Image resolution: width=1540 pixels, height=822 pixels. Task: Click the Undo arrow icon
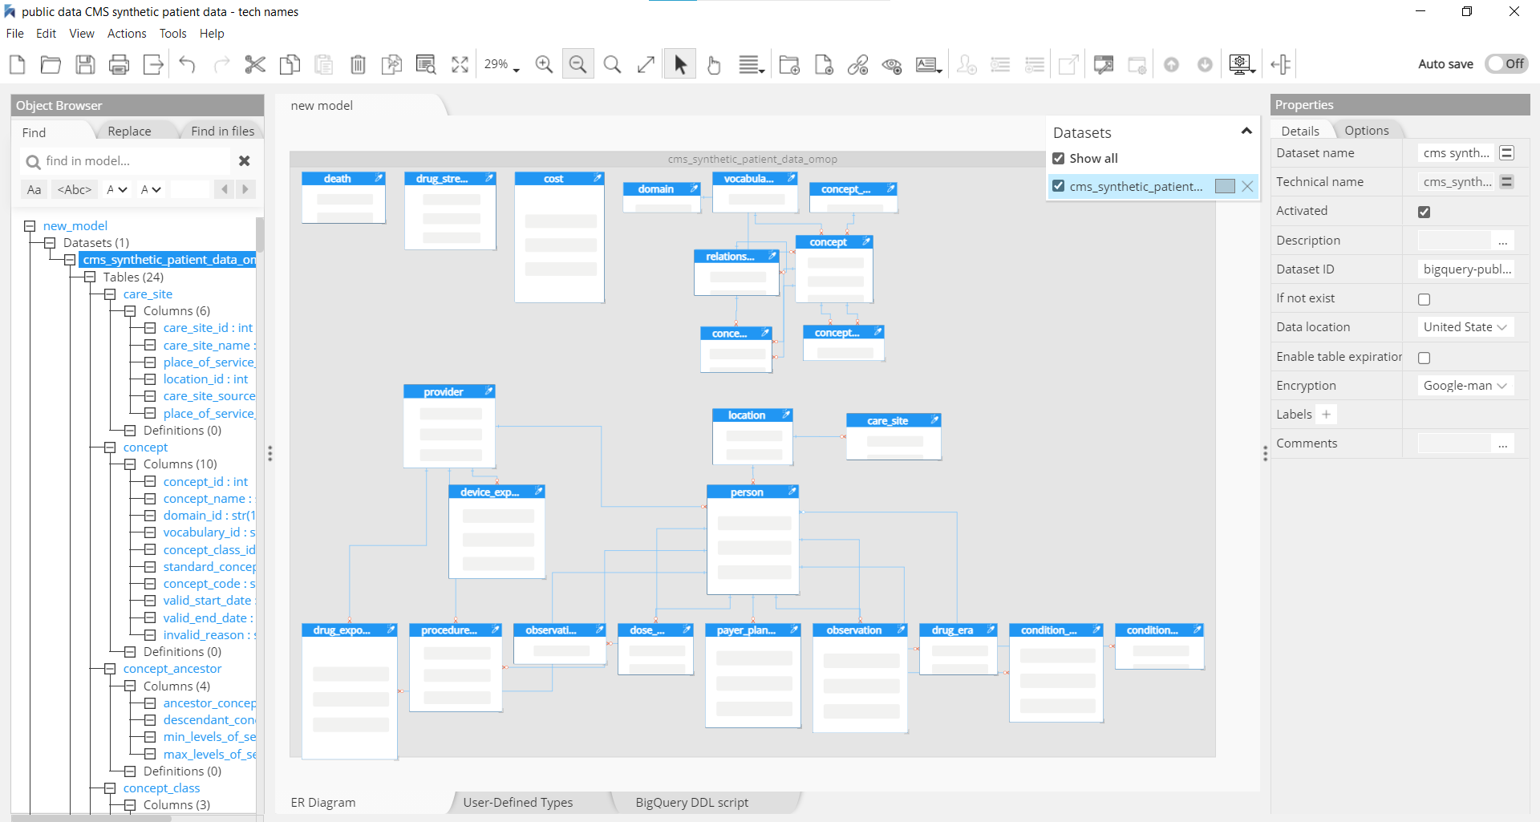187,64
